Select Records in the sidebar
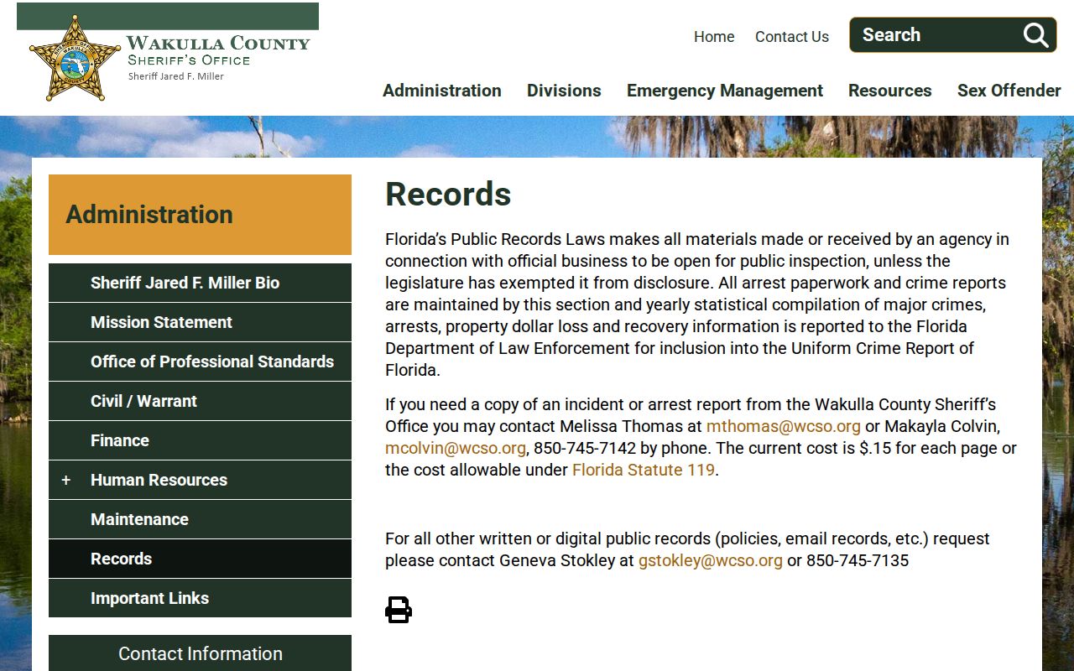Viewport: 1074px width, 671px height. (200, 559)
